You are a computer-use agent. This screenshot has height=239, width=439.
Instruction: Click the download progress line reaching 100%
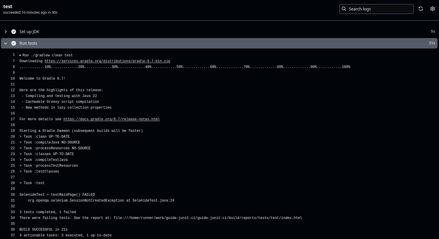coord(185,67)
